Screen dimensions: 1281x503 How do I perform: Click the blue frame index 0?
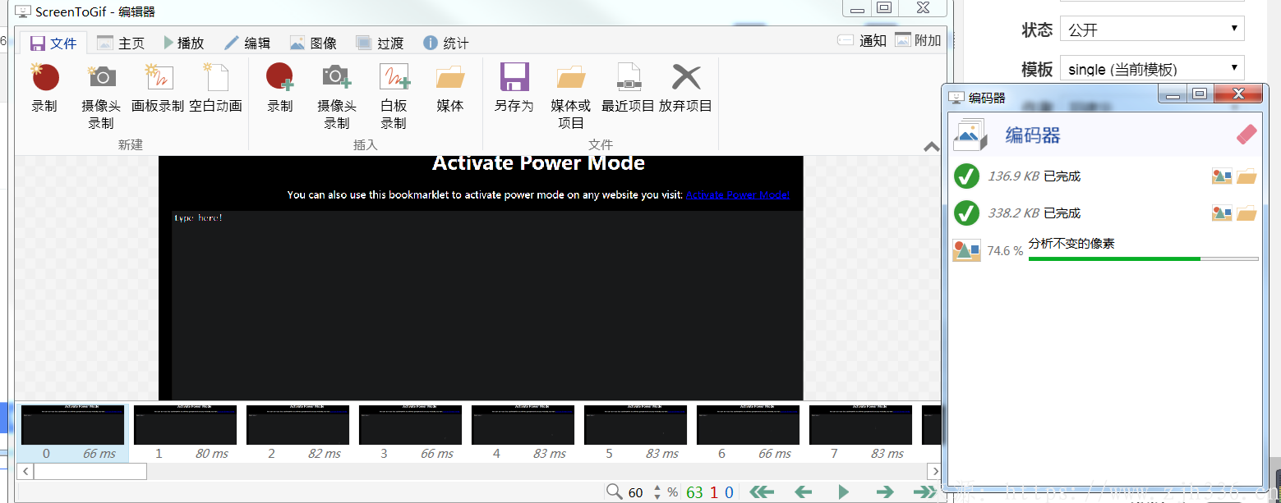point(729,492)
